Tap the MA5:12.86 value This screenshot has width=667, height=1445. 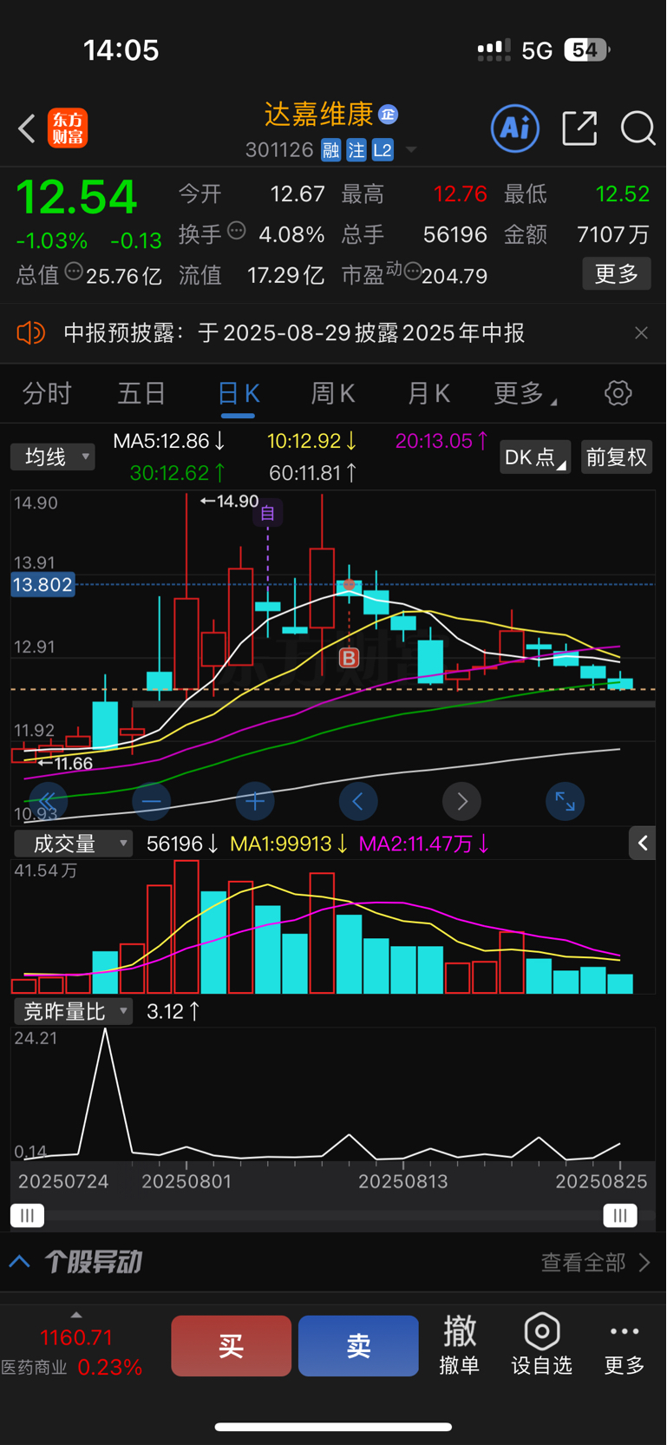click(170, 441)
